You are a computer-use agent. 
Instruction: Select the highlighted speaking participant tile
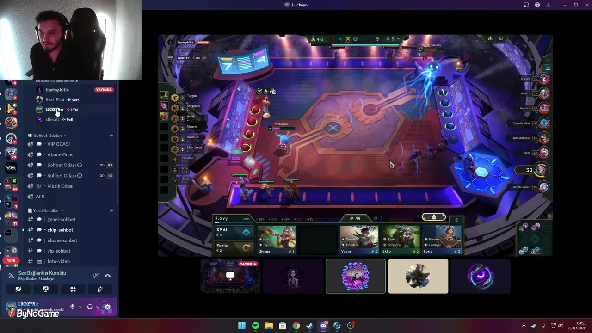tap(355, 276)
